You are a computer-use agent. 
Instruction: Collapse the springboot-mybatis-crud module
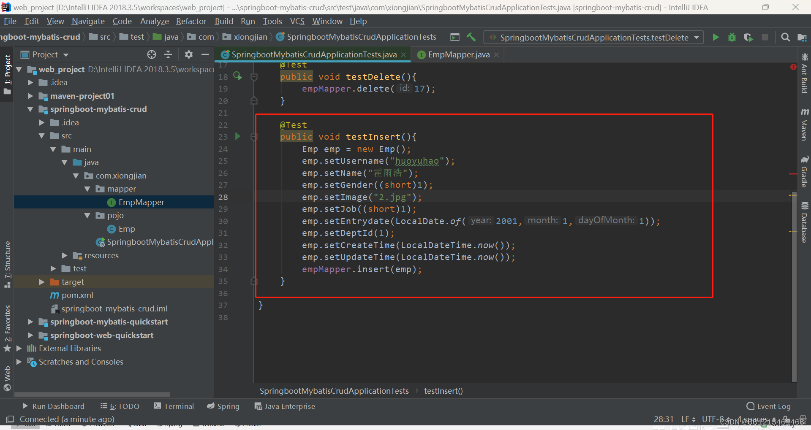coord(30,109)
